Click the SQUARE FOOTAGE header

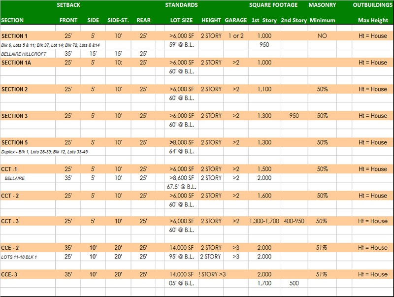click(x=273, y=5)
